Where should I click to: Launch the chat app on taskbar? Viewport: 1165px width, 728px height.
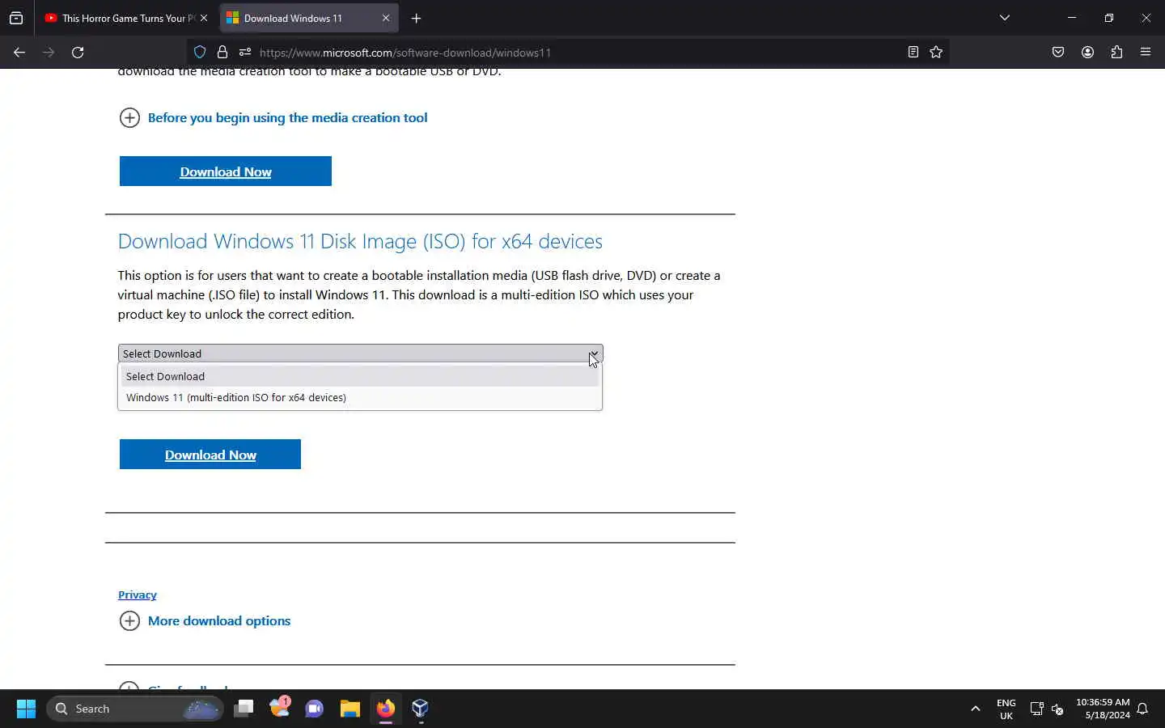pyautogui.click(x=315, y=709)
